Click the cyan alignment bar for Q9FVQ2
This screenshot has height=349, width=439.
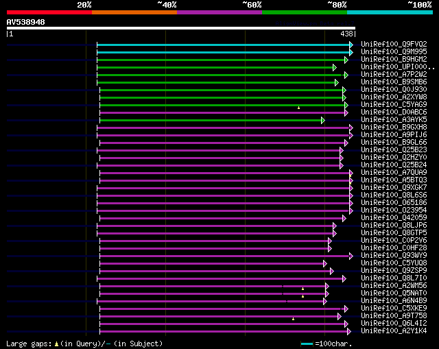(223, 45)
